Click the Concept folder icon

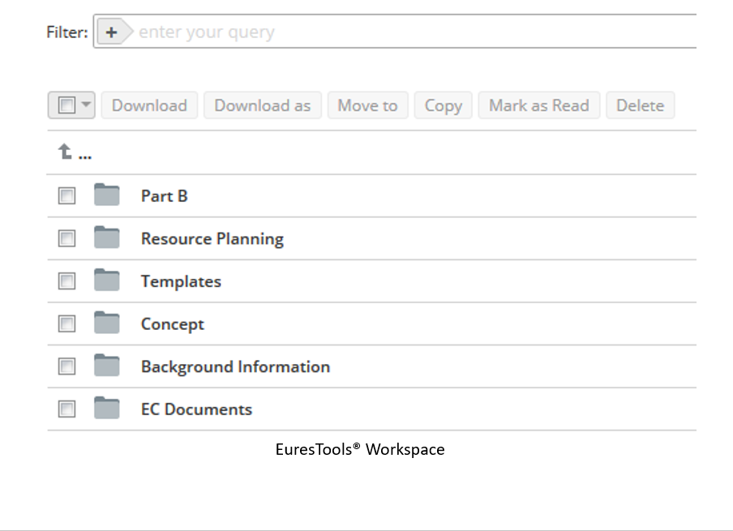[x=106, y=323]
